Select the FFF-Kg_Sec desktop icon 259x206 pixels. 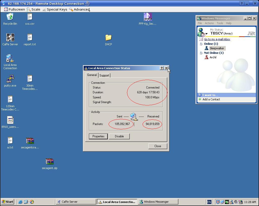tap(148, 17)
